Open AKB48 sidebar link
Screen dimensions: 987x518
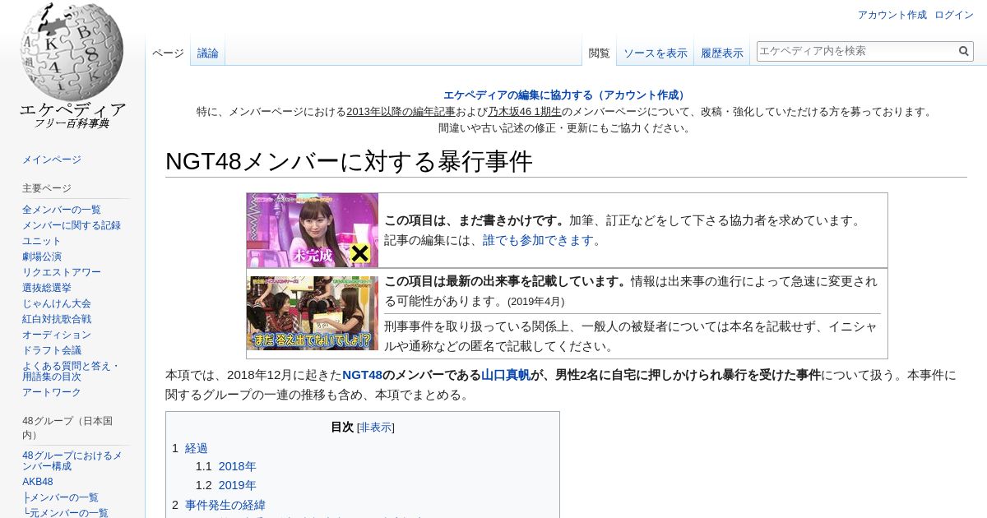(38, 482)
